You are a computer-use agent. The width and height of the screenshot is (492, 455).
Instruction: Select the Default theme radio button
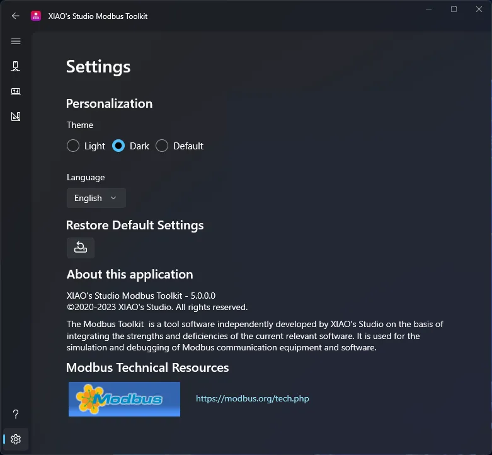pos(162,146)
